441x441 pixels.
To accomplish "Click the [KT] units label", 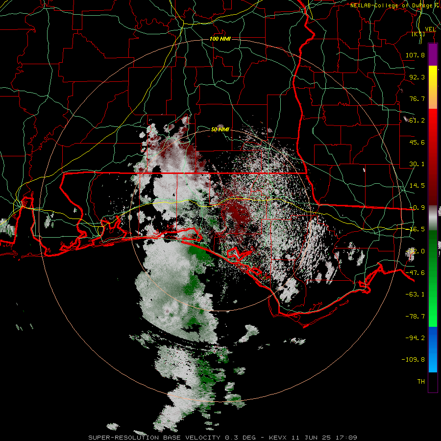I will (x=418, y=34).
